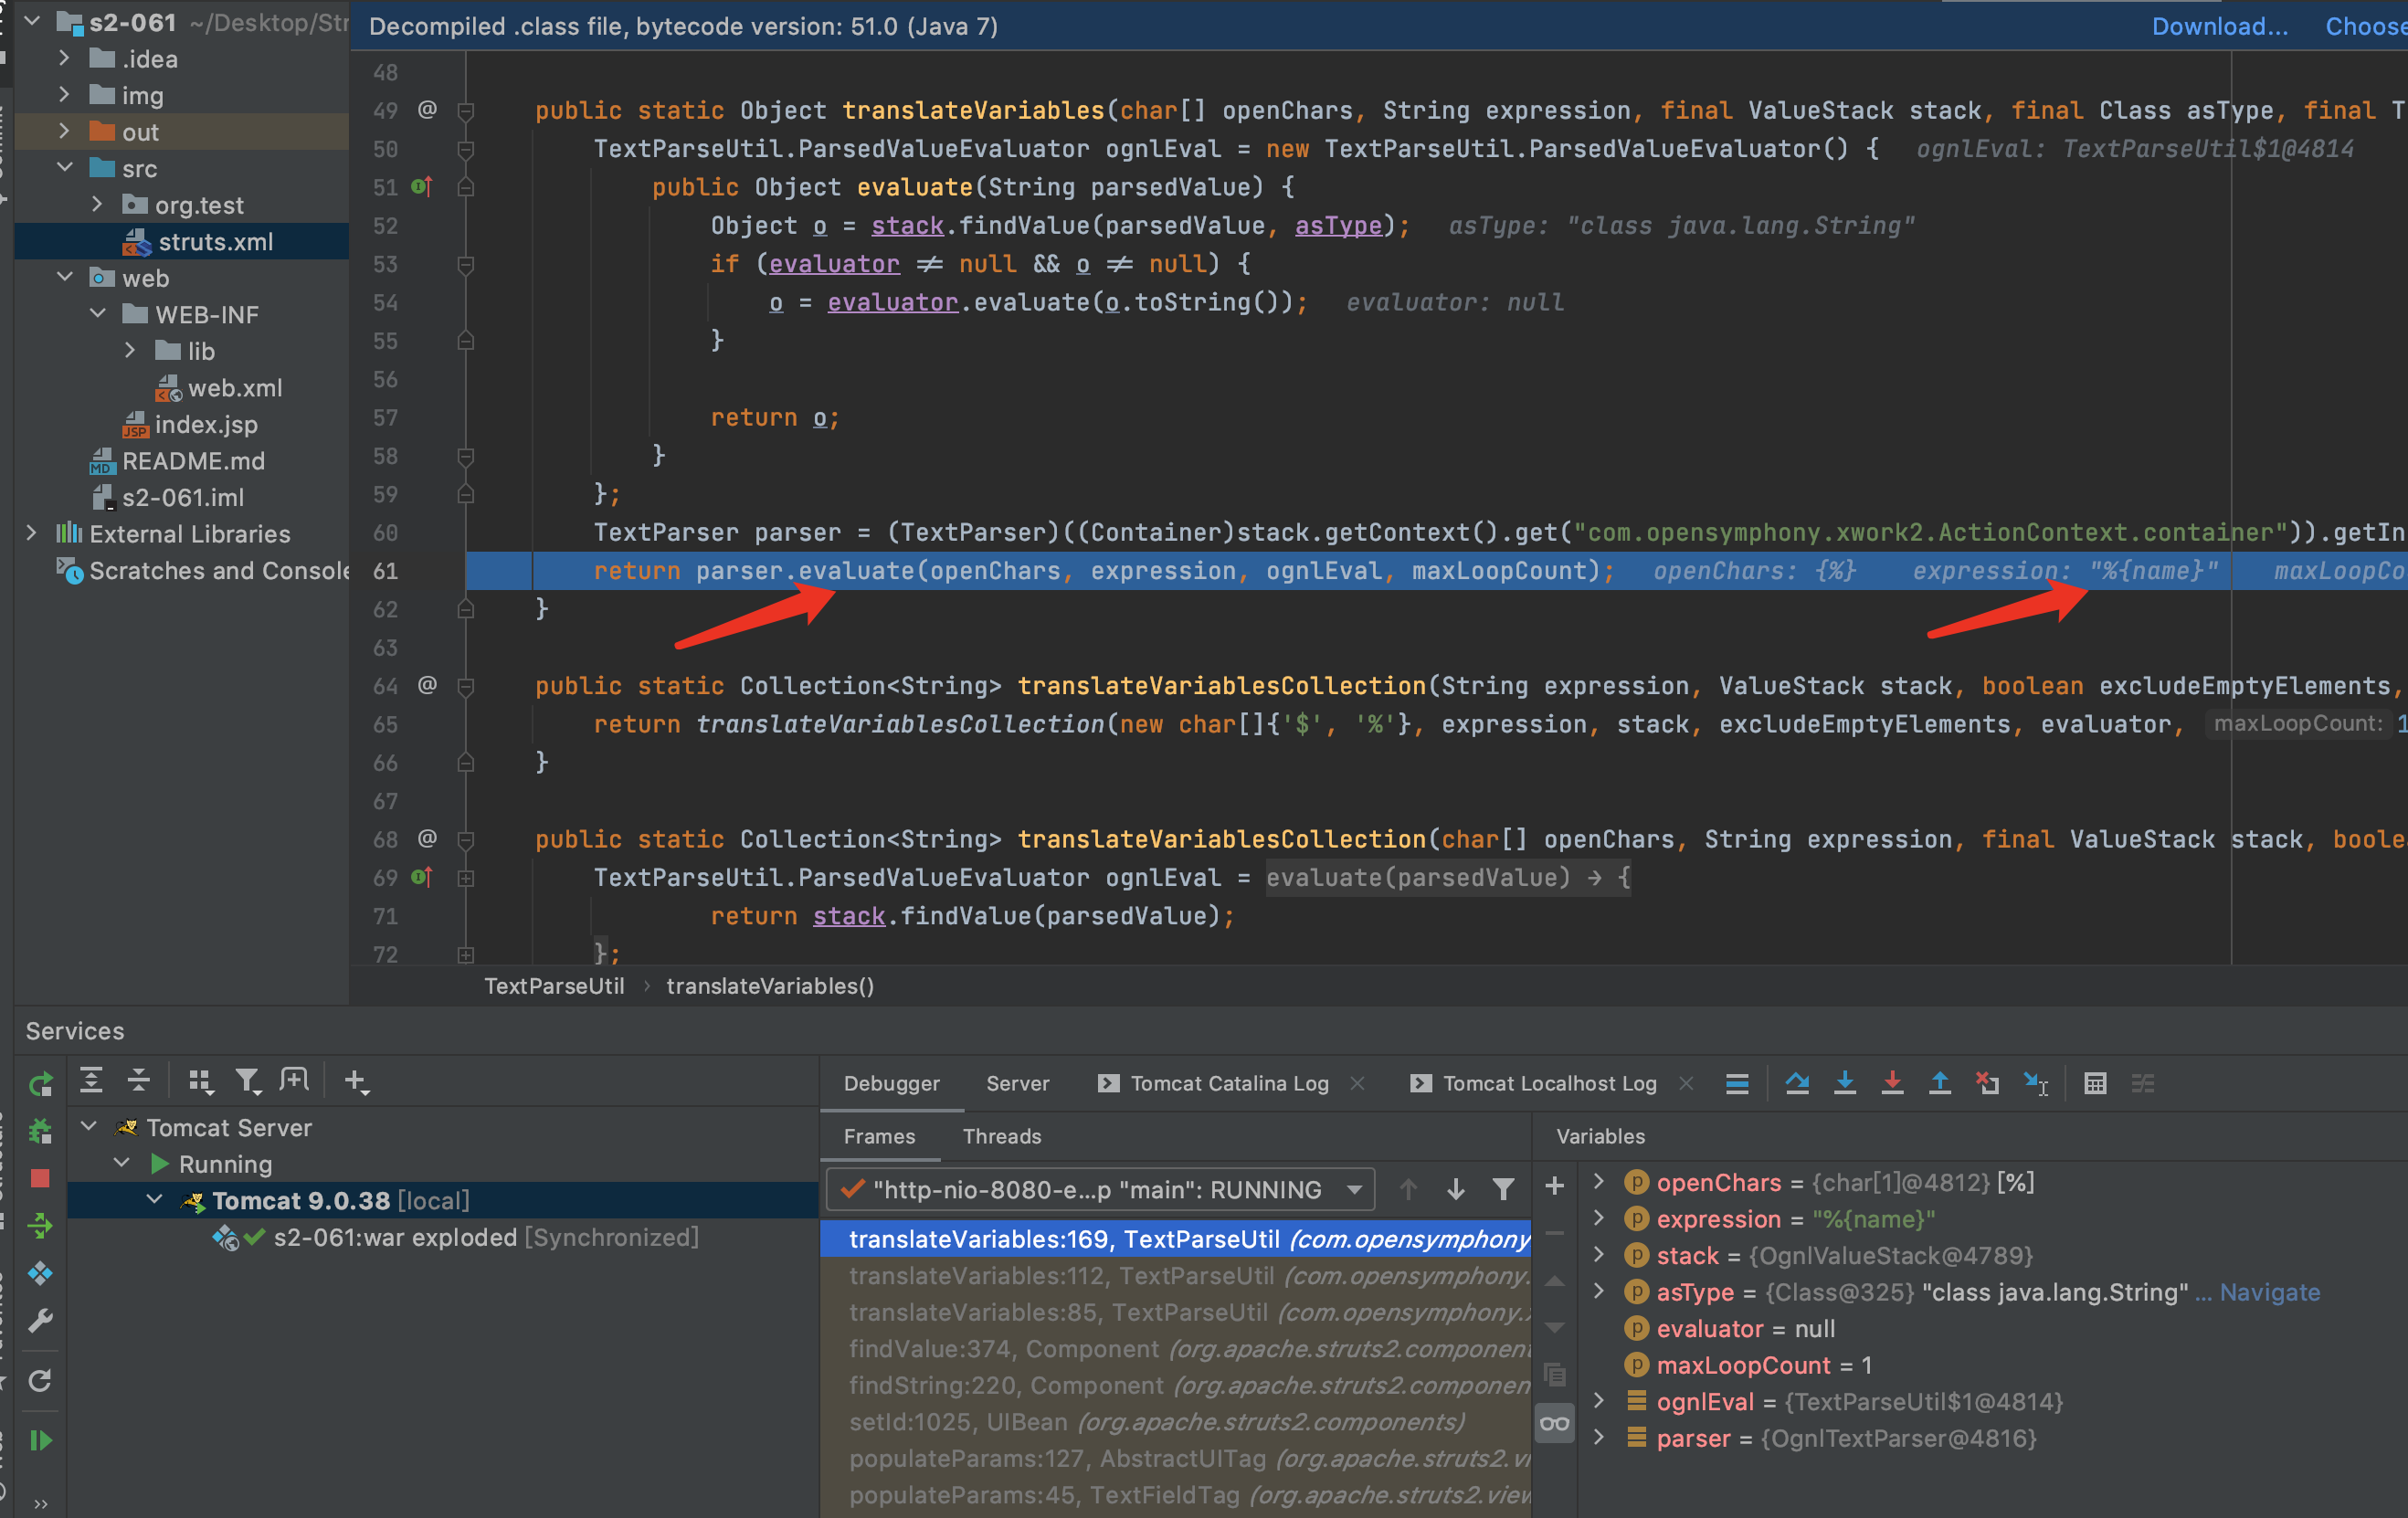Screen dimensions: 2408x1518
Task: Open the Group By options icon
Action: click(199, 1081)
